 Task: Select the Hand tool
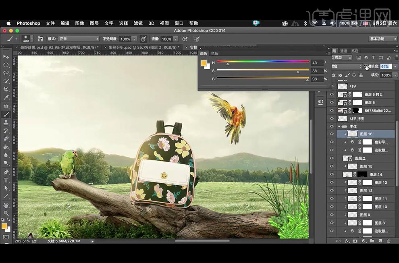[x=6, y=205]
